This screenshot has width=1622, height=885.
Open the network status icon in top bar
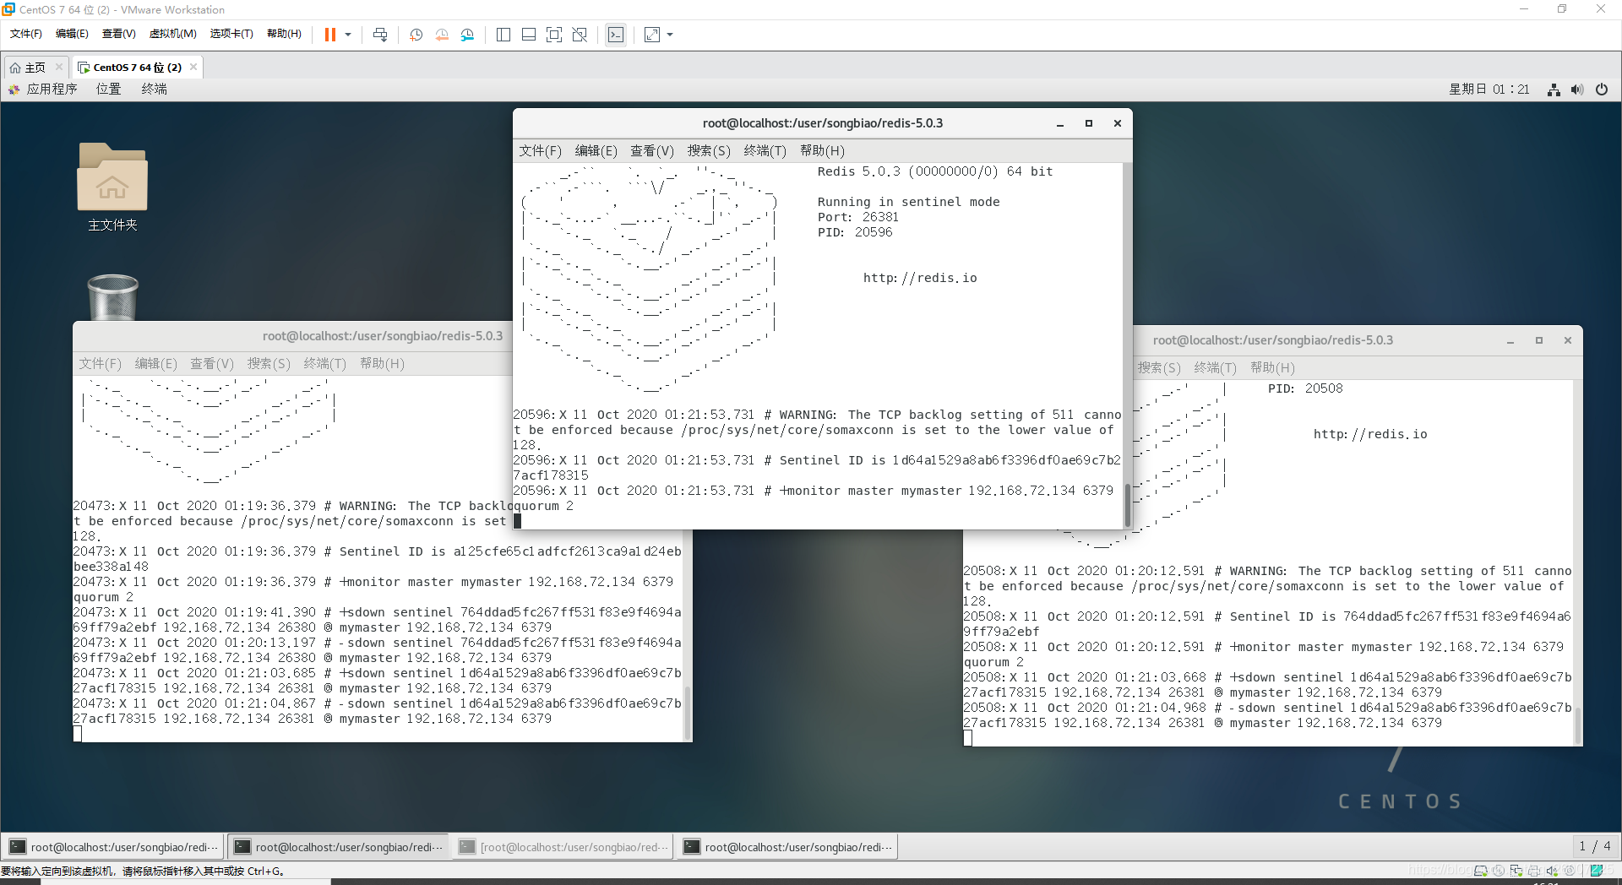[x=1554, y=90]
